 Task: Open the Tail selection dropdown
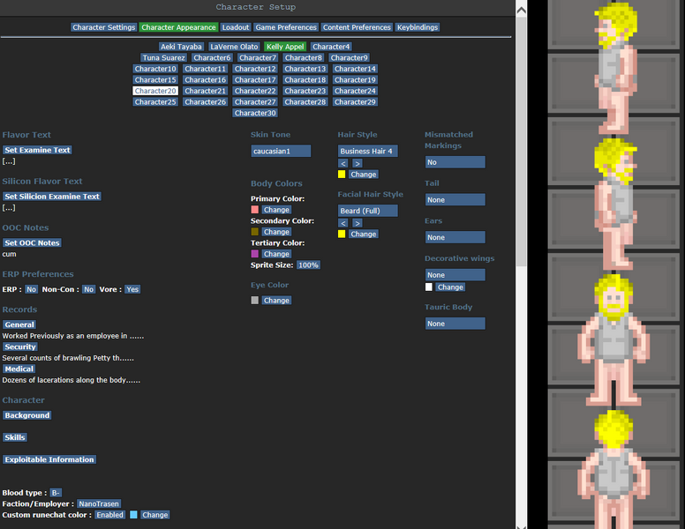[x=454, y=200]
